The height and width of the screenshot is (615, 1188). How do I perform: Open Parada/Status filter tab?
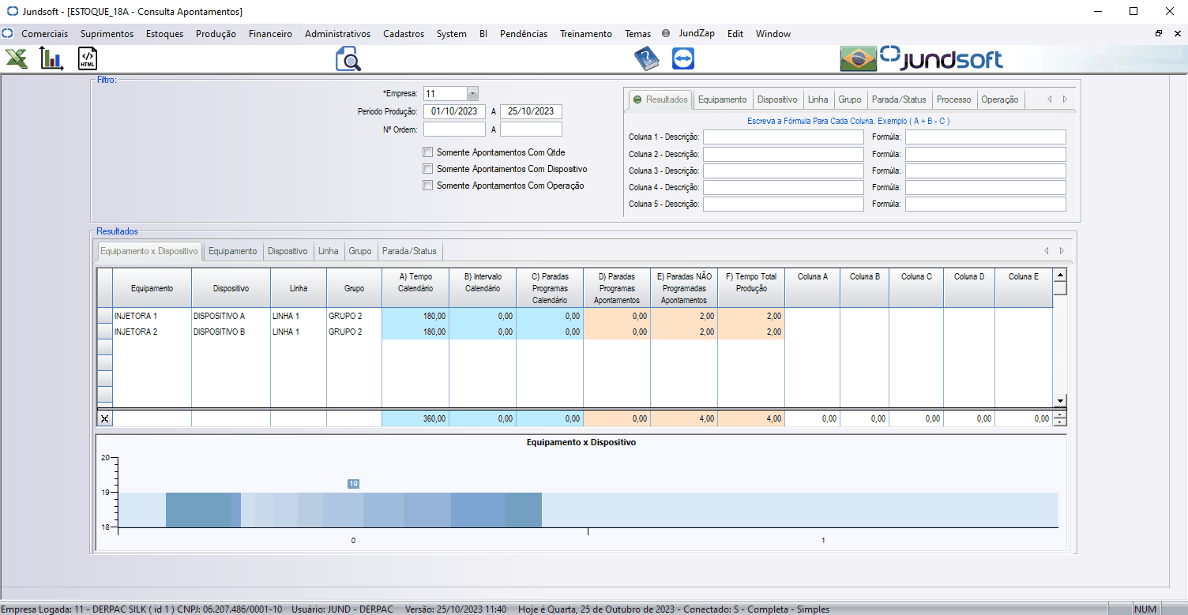(899, 99)
